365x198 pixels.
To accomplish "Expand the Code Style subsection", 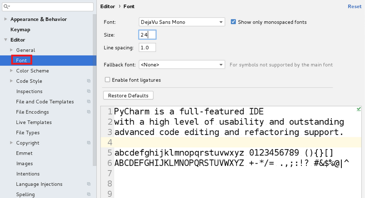I will (x=11, y=81).
